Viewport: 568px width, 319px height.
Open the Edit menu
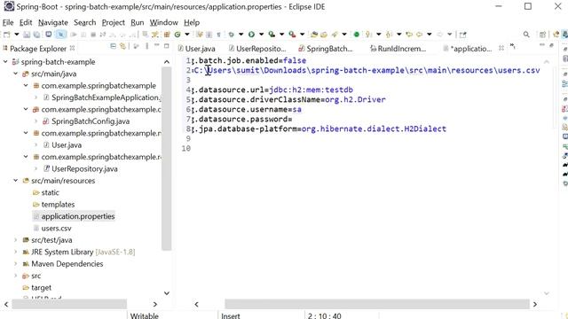coord(26,22)
